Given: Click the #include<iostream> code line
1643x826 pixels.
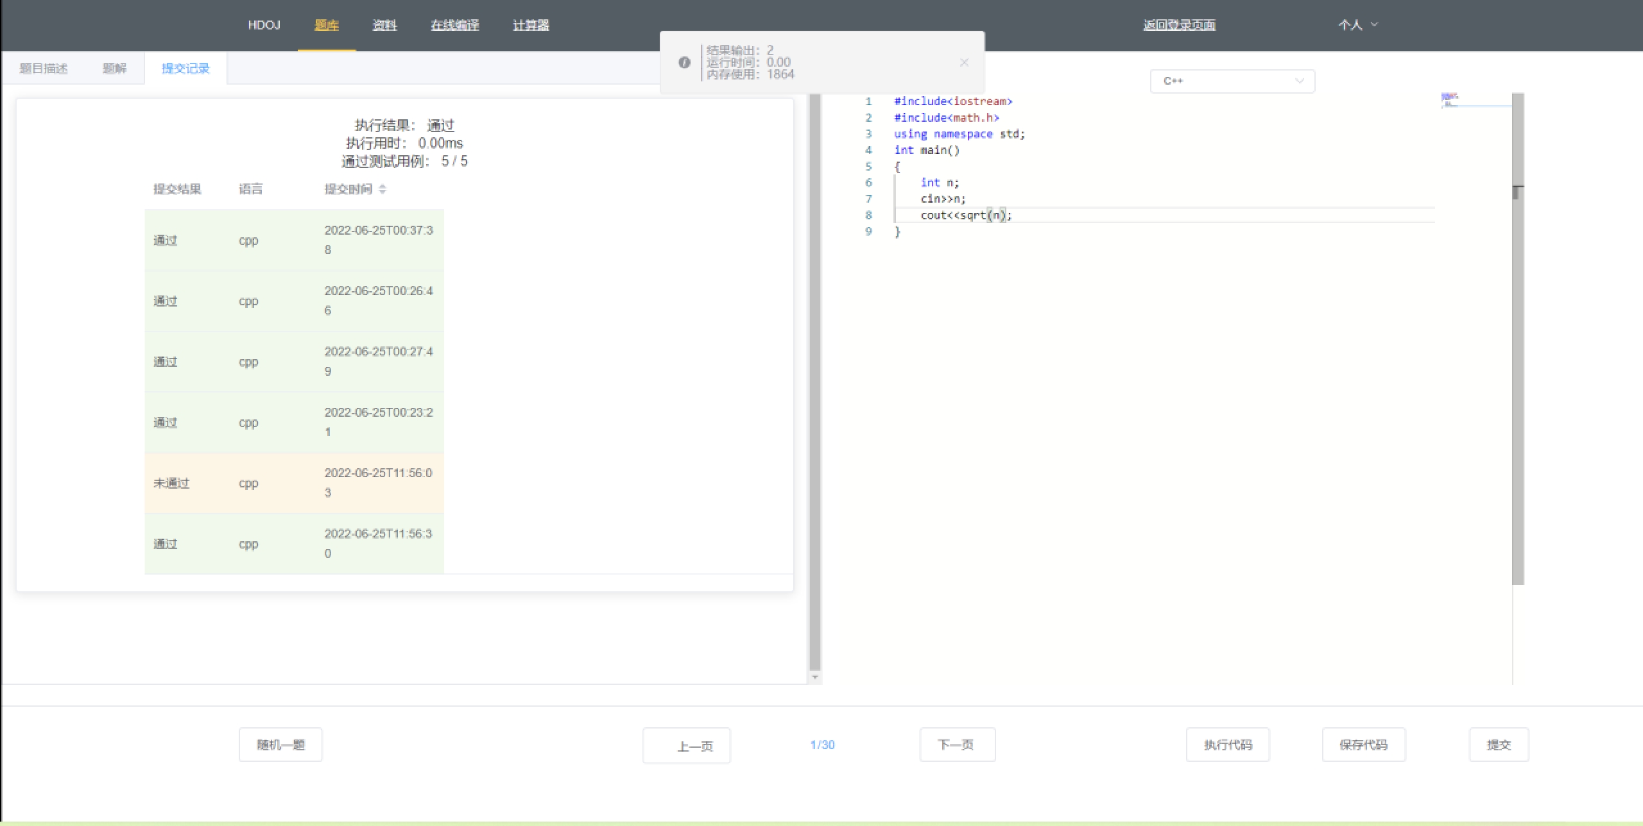Looking at the screenshot, I should click(953, 101).
